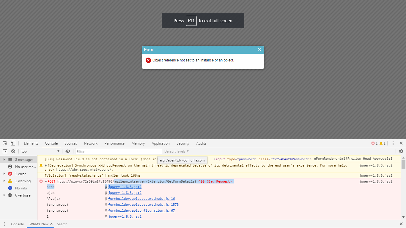Open the top context dropdown
This screenshot has height=228, width=406.
point(40,151)
